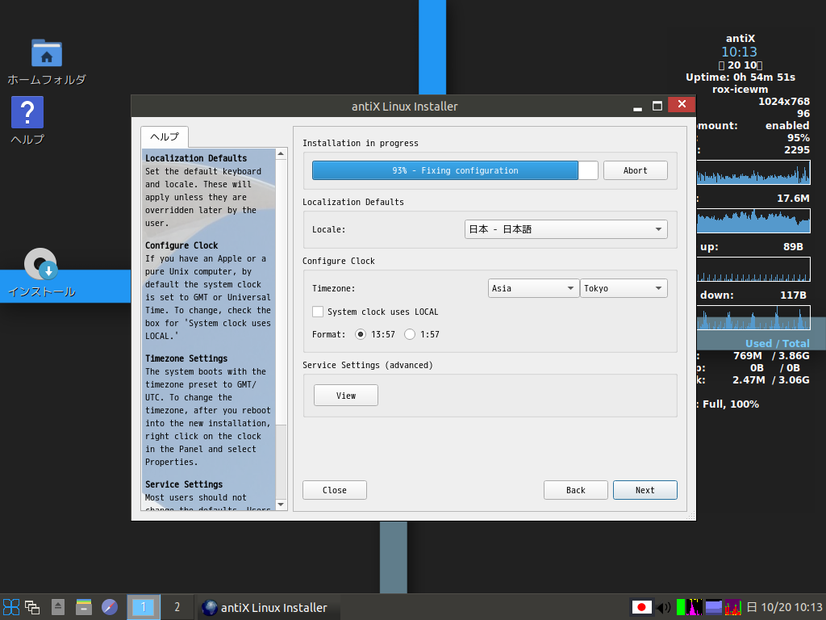
Task: Click the eject icon in the taskbar
Action: pos(58,607)
